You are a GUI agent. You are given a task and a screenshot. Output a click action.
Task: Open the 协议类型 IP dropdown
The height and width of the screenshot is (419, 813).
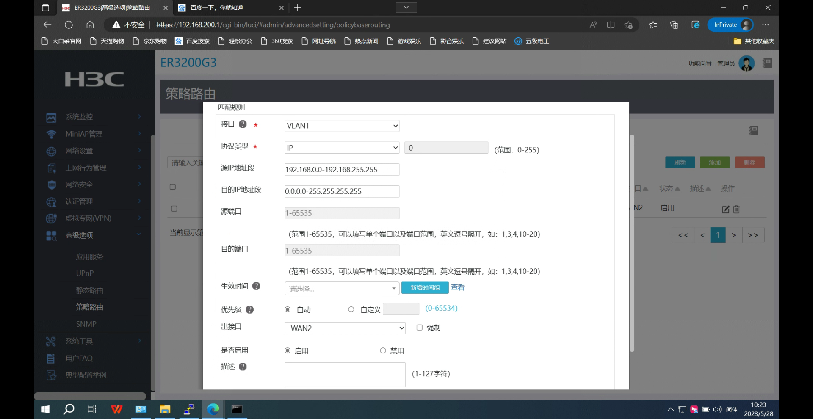pyautogui.click(x=342, y=148)
